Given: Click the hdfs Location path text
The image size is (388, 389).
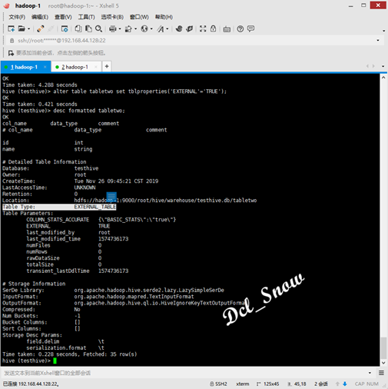Looking at the screenshot, I should click(165, 201).
